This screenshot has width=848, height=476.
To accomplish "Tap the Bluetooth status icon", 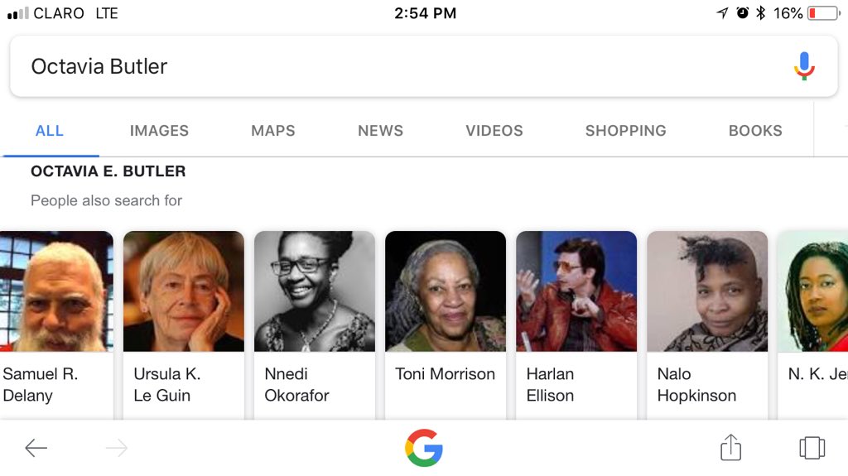I will [761, 13].
